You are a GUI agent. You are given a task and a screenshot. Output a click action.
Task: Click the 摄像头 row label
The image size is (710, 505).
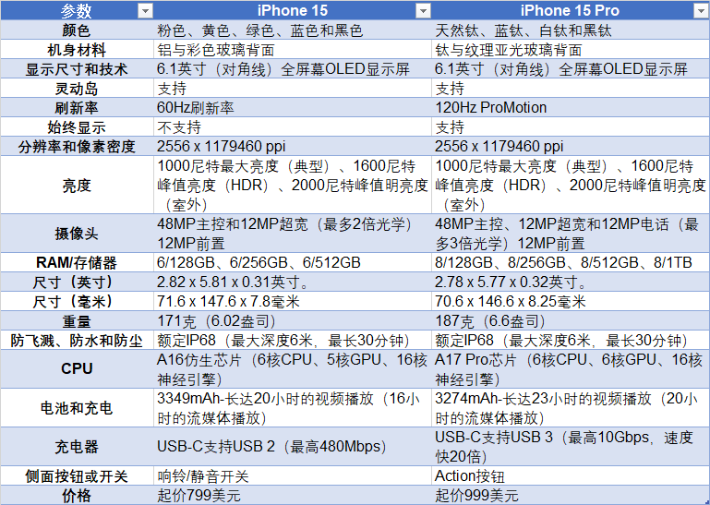point(77,234)
